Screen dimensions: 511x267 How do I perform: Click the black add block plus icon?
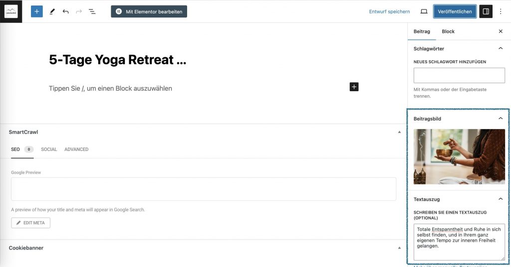[x=354, y=87]
